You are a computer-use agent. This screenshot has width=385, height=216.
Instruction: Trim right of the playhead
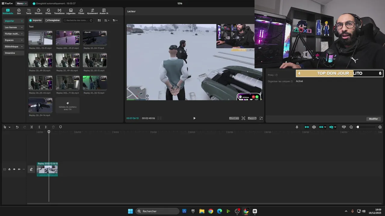[46, 127]
